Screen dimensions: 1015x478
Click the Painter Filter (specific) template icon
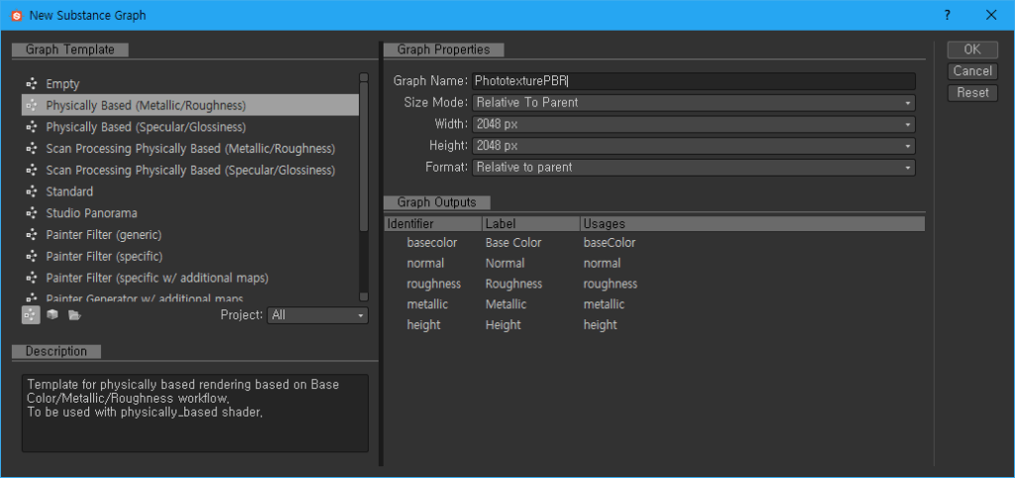32,256
